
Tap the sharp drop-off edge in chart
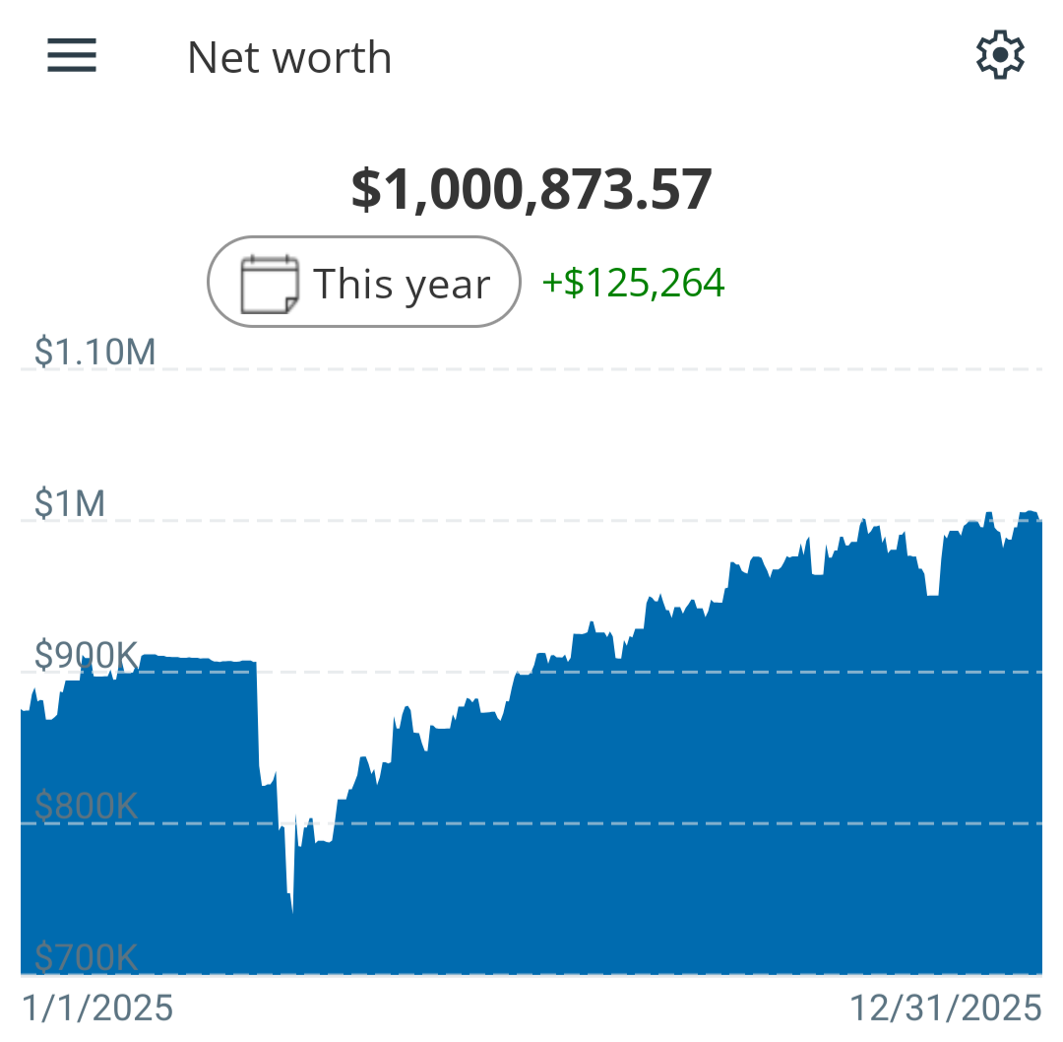(x=257, y=719)
